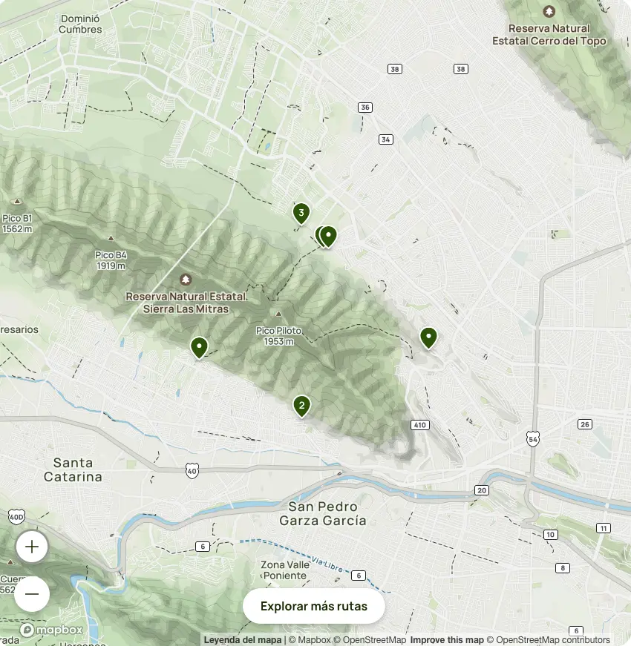Click the unnumbered trail pin southwest of Sierra Las Mitras
Viewport: 631px width, 646px height.
[x=199, y=346]
